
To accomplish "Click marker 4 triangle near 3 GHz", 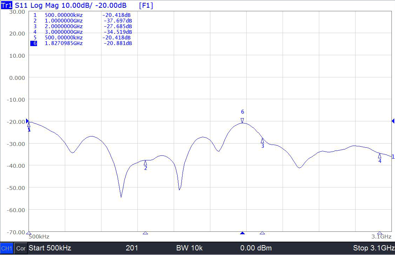I will (379, 155).
